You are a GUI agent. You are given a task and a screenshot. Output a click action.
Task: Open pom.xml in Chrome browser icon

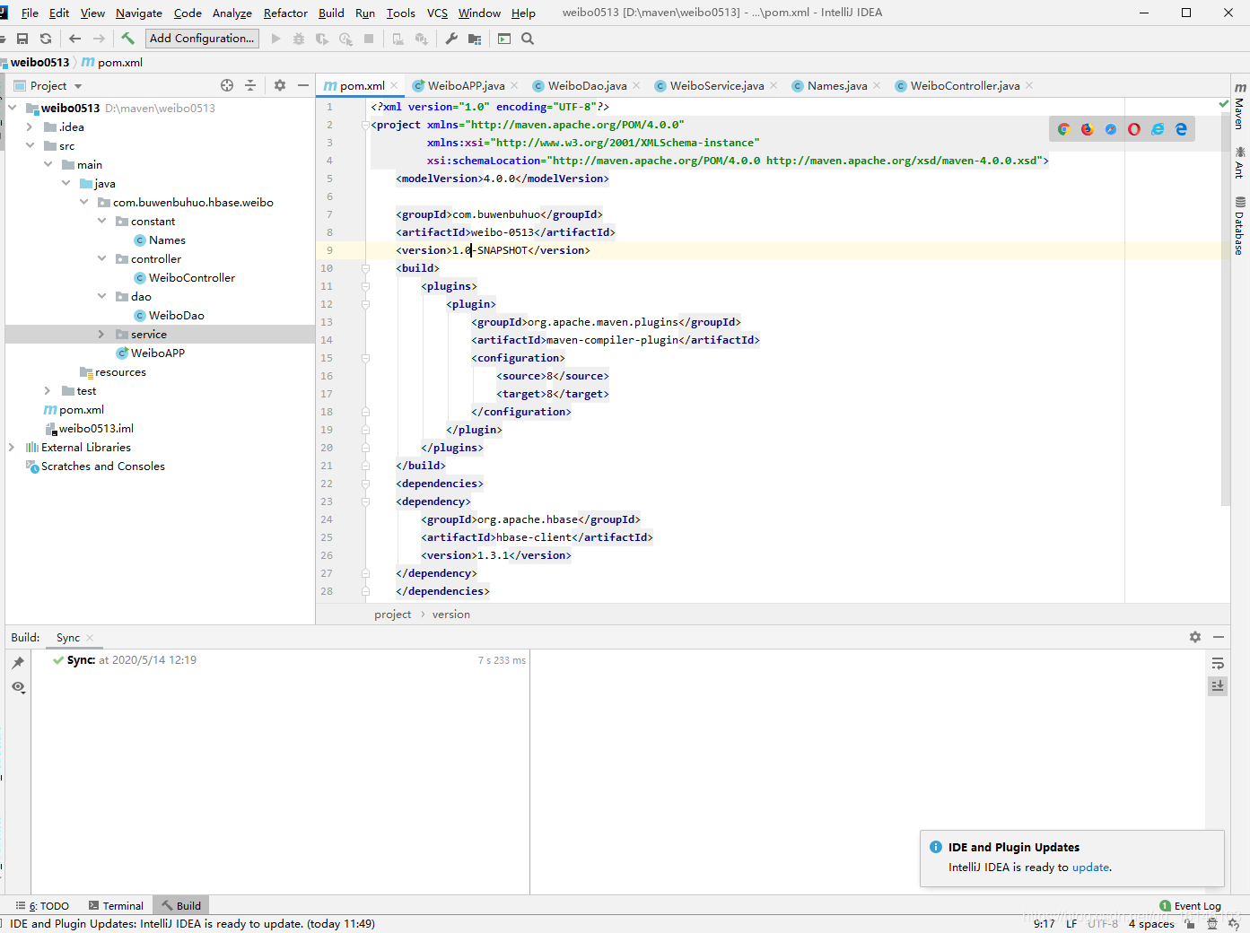(1063, 129)
